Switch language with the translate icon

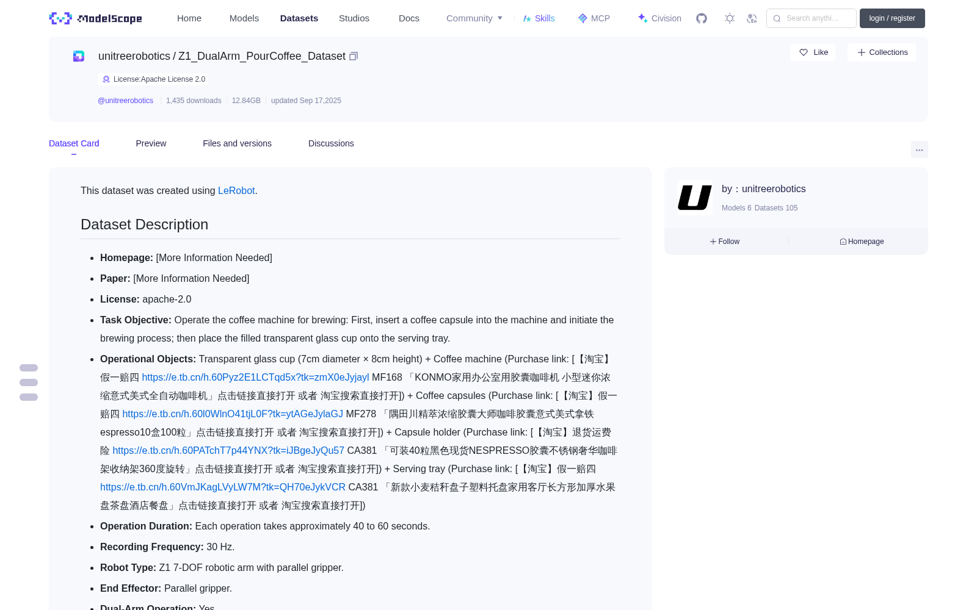(x=752, y=18)
